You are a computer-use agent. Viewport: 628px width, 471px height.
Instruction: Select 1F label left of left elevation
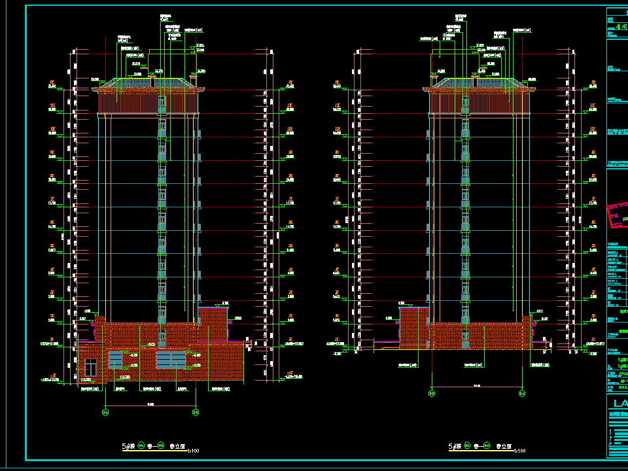click(52, 340)
